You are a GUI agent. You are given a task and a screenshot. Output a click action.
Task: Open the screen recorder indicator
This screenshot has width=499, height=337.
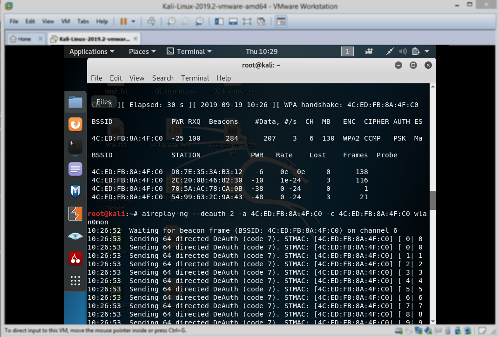coord(369,51)
